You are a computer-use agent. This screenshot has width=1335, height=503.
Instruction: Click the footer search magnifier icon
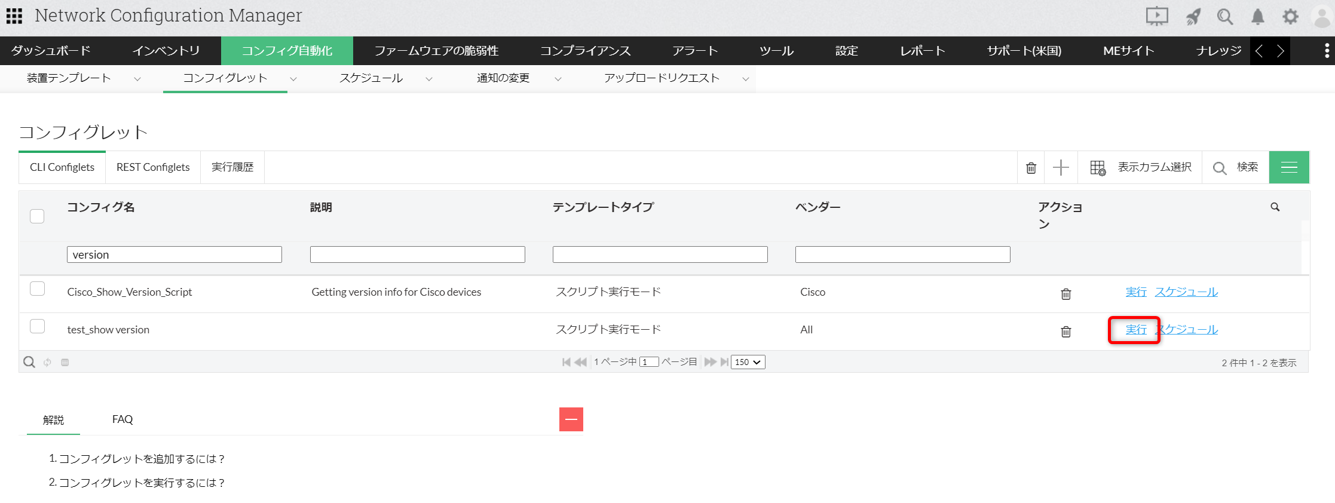point(29,362)
